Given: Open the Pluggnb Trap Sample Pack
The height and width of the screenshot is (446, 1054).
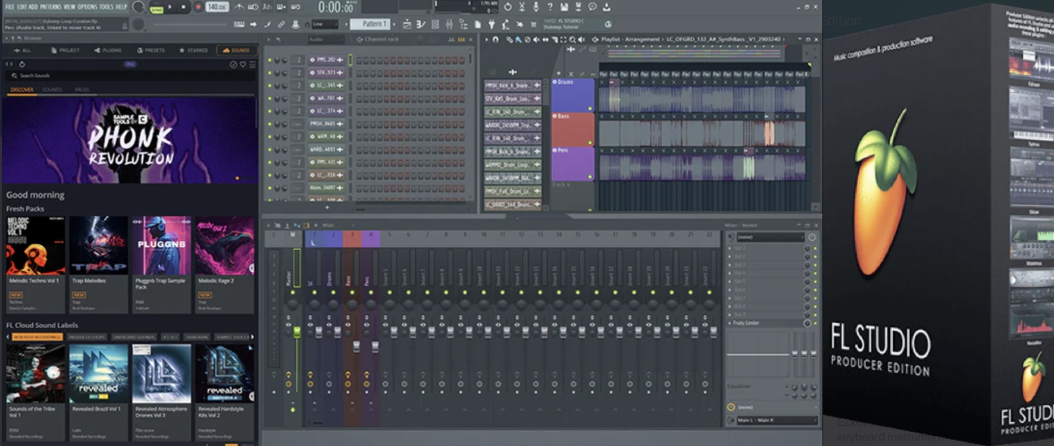Looking at the screenshot, I should coord(161,264).
